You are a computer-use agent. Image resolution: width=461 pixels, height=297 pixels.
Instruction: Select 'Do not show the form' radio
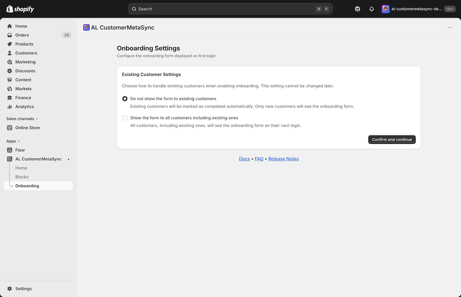(x=125, y=99)
